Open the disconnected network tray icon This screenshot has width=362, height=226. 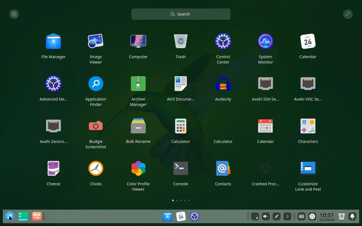(277, 216)
